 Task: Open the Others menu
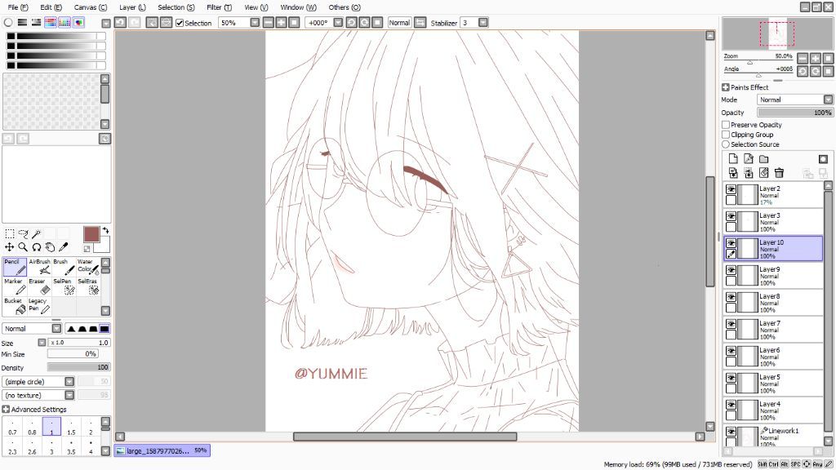[x=345, y=7]
